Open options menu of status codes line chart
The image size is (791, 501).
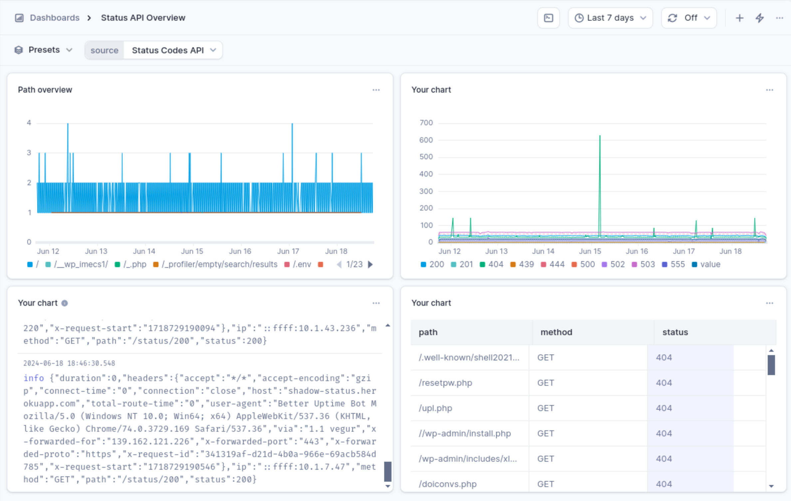(769, 90)
